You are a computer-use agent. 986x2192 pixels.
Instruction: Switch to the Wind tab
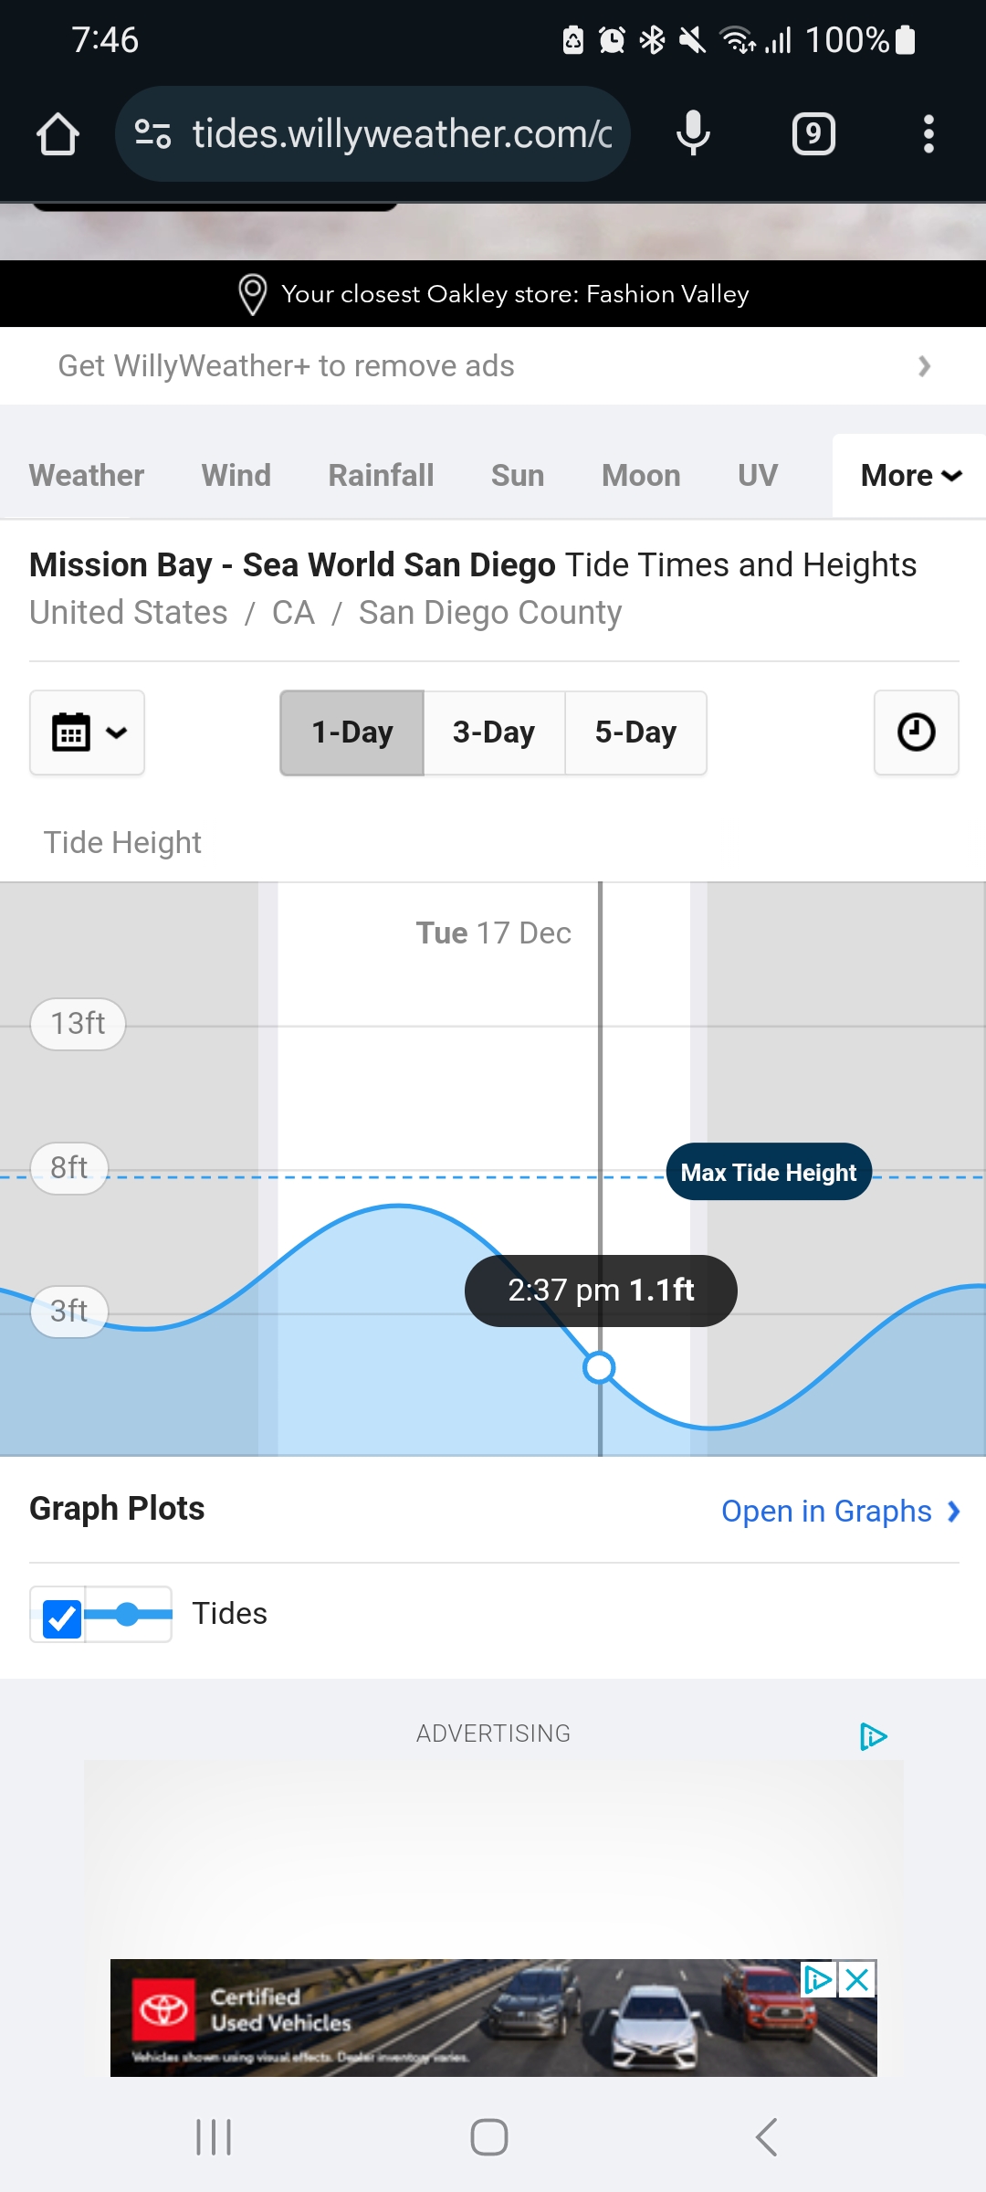click(236, 476)
